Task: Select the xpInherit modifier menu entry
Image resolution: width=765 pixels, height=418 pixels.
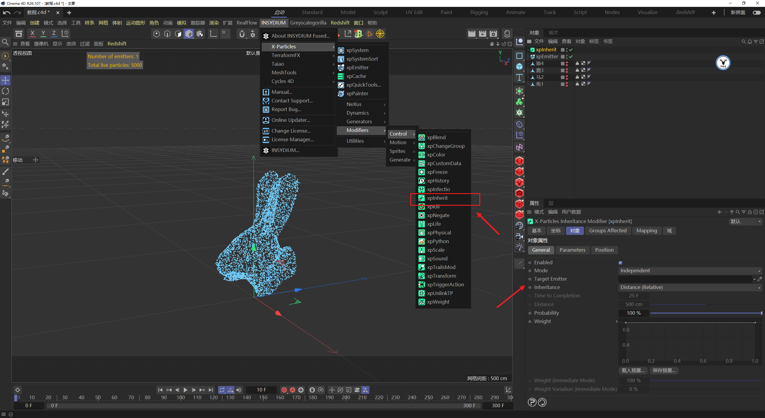Action: tap(437, 198)
